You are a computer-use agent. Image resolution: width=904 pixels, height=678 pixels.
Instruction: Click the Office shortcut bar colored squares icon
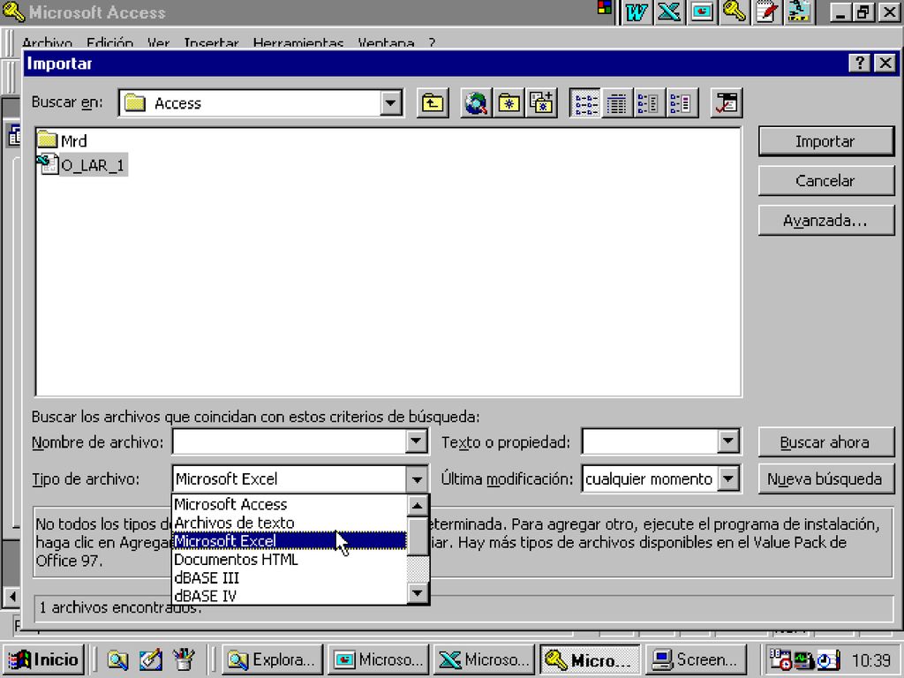click(x=604, y=7)
